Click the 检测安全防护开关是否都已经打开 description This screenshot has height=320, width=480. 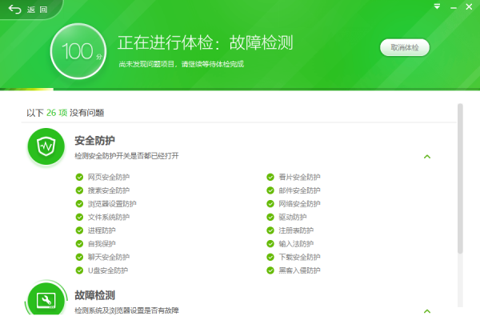tap(126, 156)
